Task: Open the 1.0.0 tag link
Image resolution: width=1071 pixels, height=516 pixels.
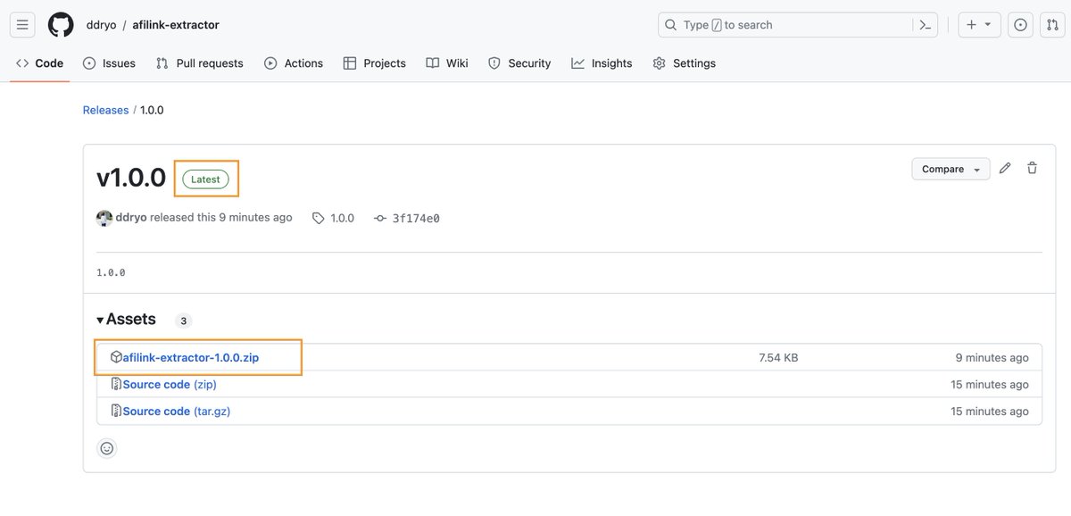Action: (x=342, y=218)
